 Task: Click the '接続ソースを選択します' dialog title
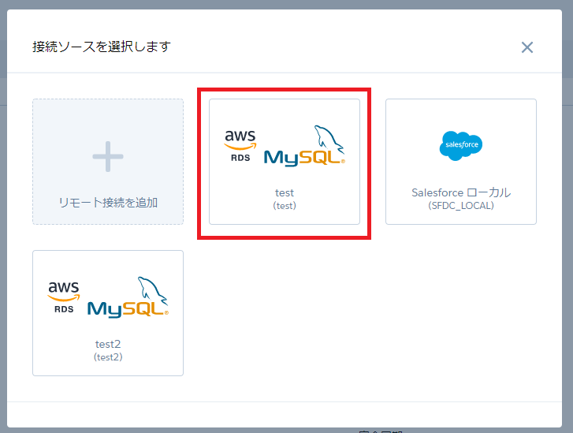(x=102, y=47)
